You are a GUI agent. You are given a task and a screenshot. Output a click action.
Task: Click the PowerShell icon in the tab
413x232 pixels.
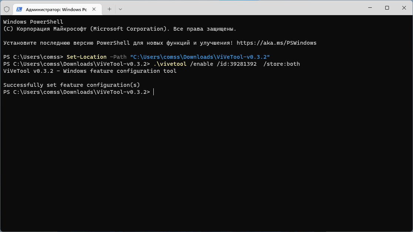(x=19, y=9)
